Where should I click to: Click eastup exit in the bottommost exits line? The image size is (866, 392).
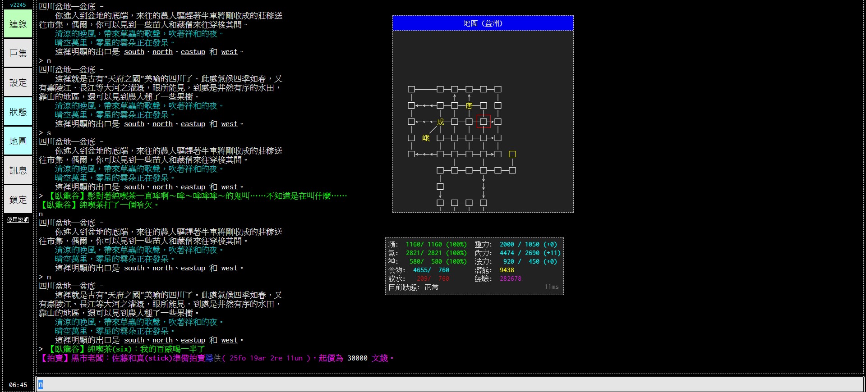pyautogui.click(x=193, y=340)
